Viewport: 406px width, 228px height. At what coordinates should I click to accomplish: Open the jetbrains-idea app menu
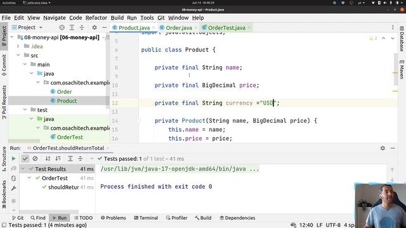(x=37, y=3)
